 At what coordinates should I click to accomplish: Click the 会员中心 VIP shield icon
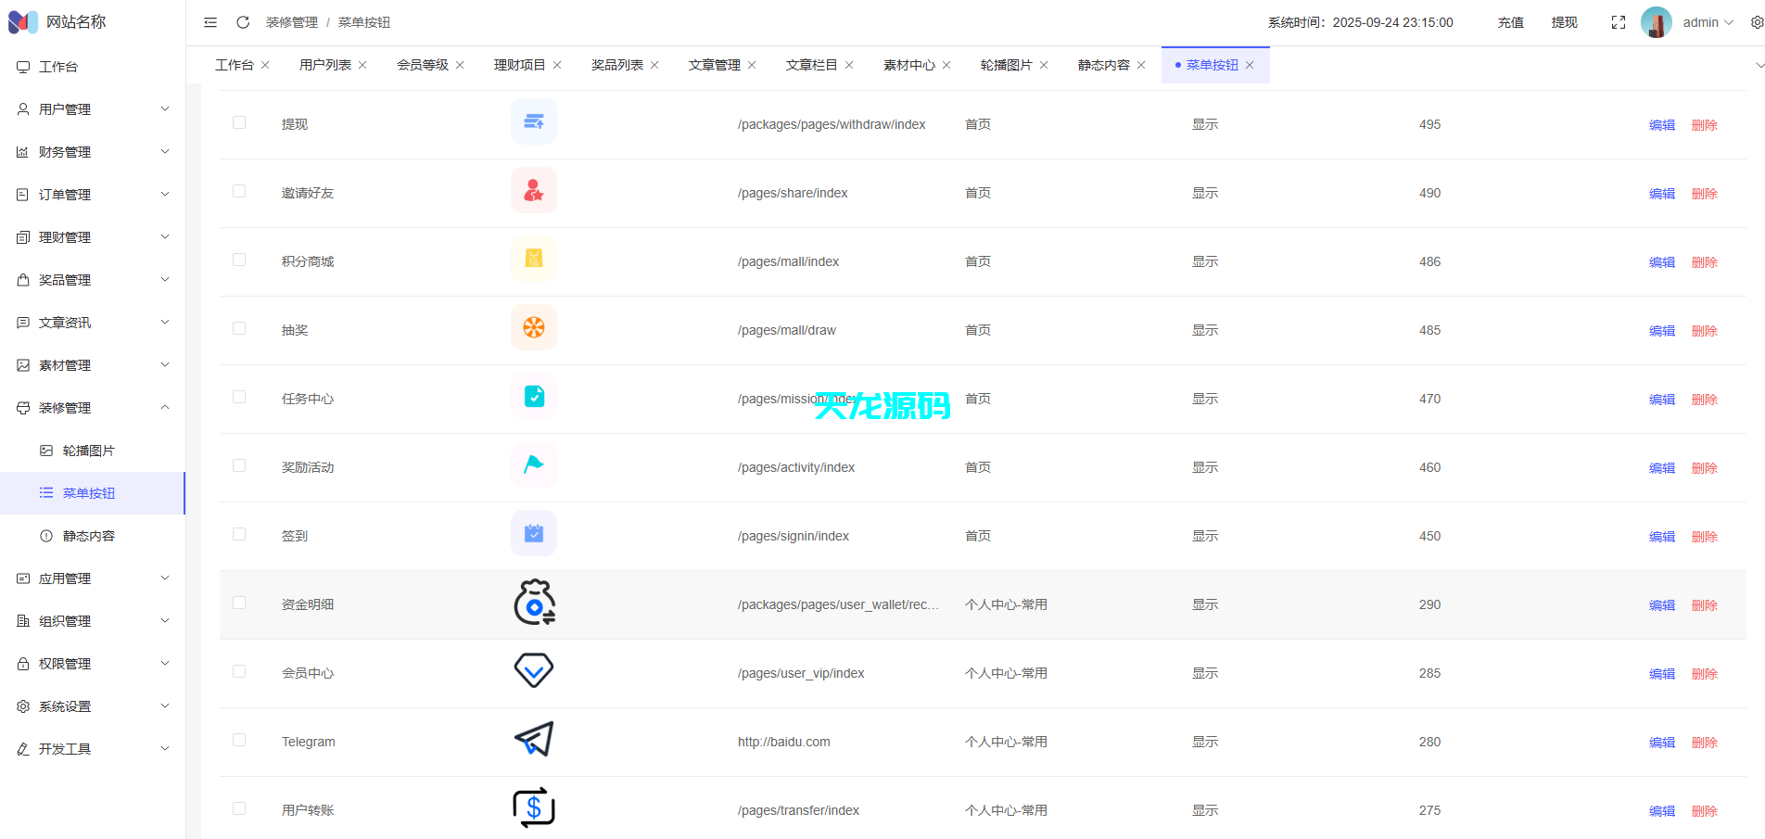[x=533, y=670]
